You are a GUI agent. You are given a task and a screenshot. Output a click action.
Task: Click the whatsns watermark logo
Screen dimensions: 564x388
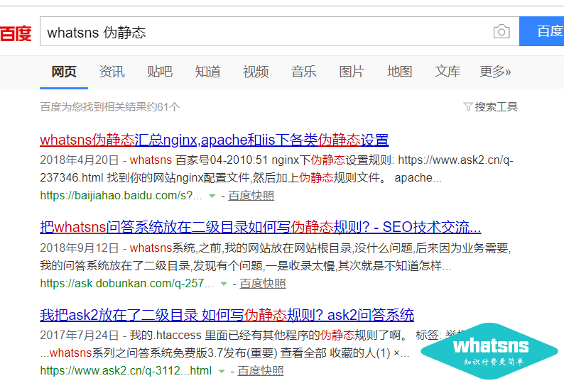coord(490,350)
